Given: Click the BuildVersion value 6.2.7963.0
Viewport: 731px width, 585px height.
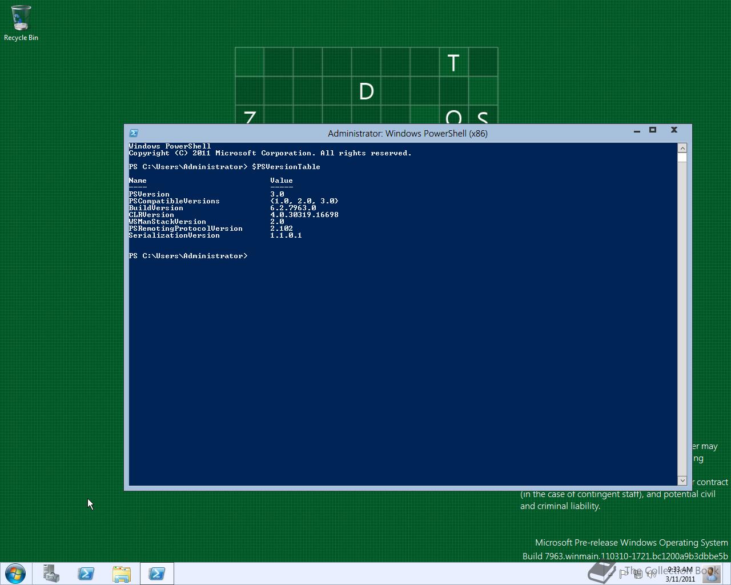Looking at the screenshot, I should [x=293, y=208].
